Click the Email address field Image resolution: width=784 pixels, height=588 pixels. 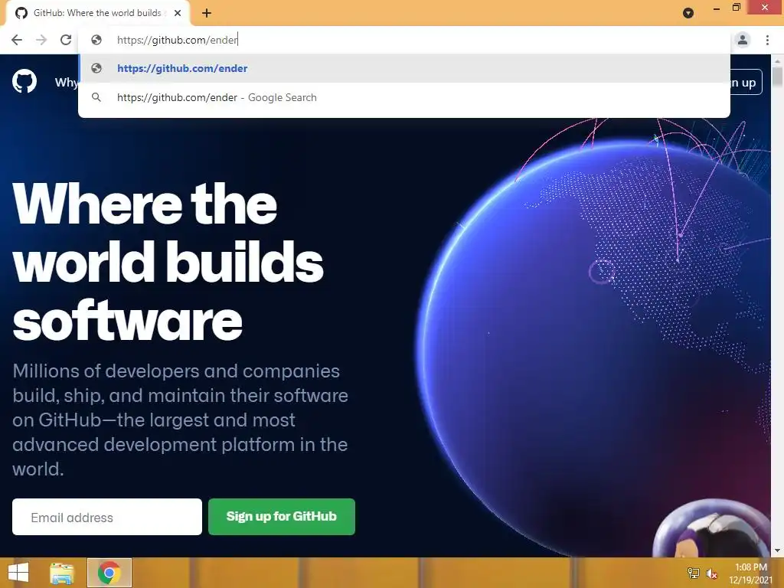coord(107,517)
